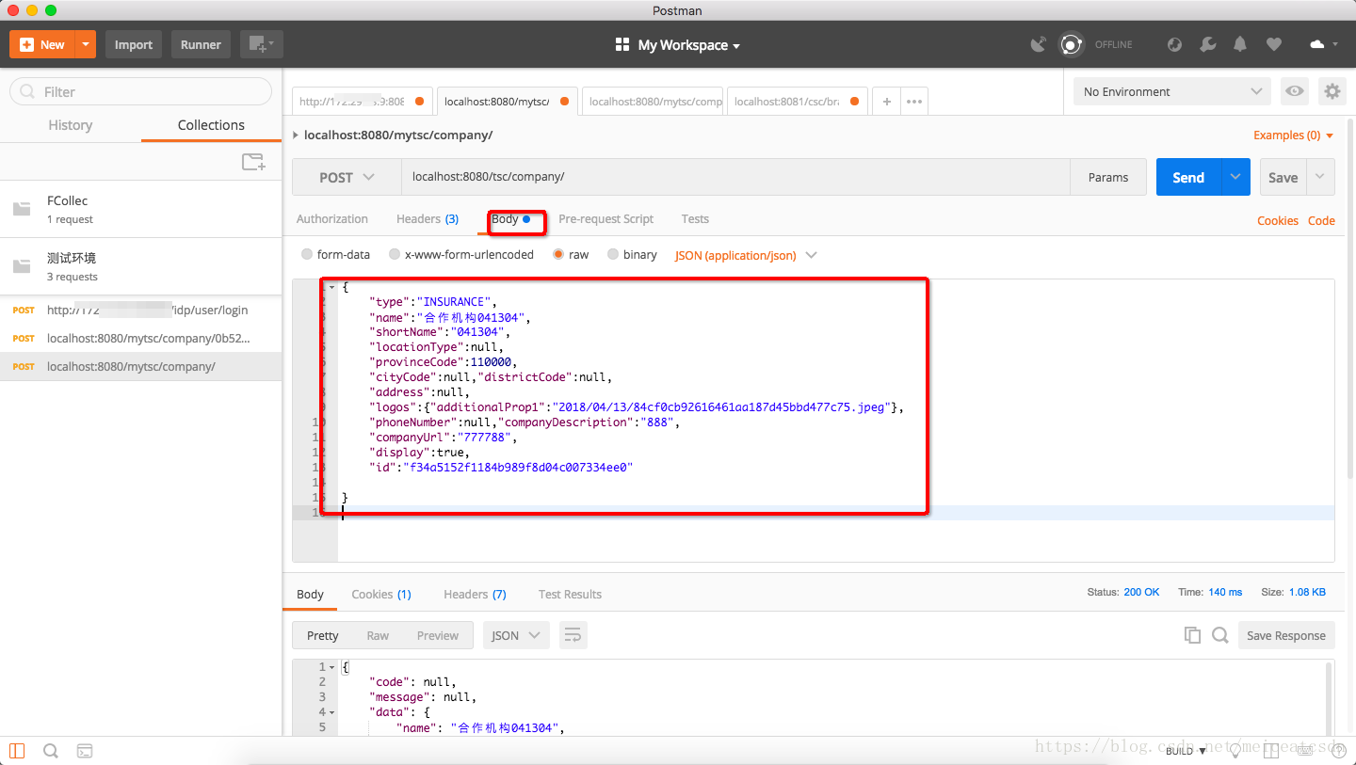Viewport: 1356px width, 765px height.
Task: Click the orbit sync status icon
Action: [1071, 44]
